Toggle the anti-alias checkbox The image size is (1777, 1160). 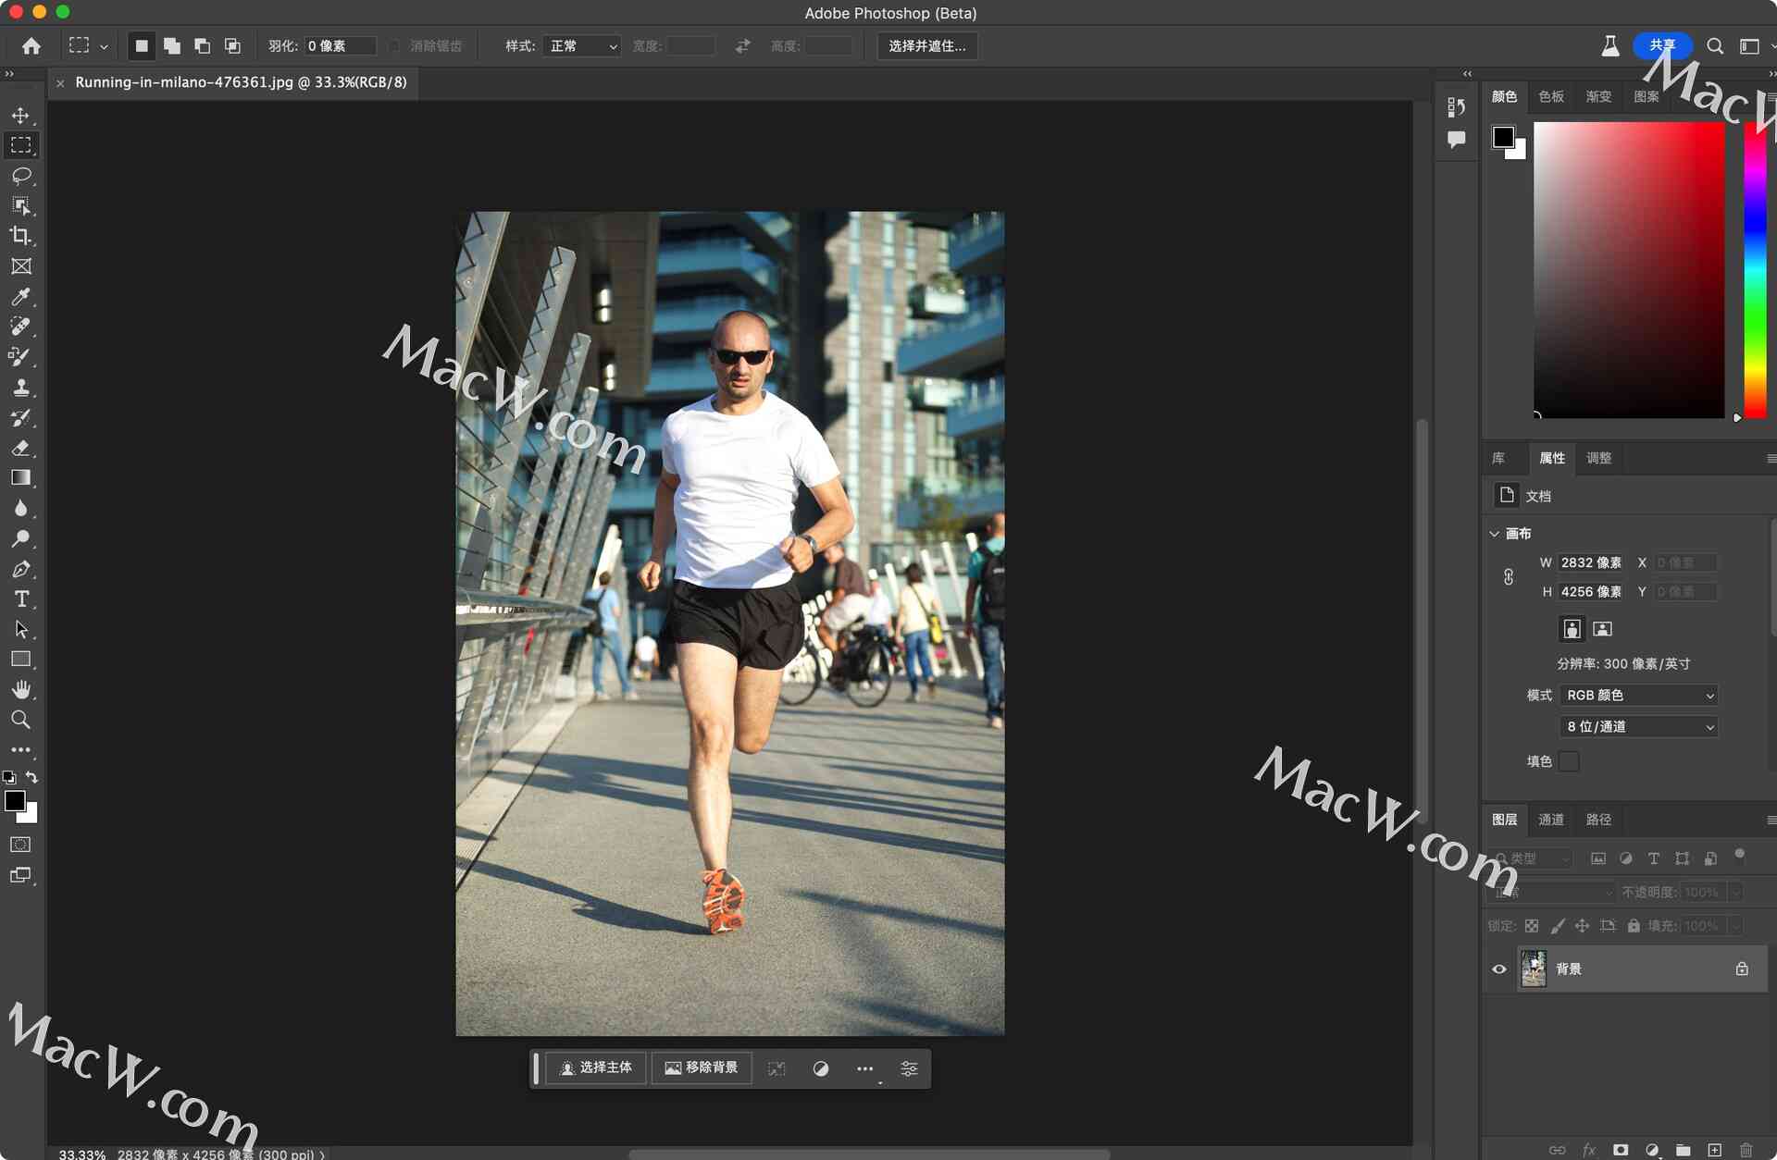pyautogui.click(x=394, y=46)
